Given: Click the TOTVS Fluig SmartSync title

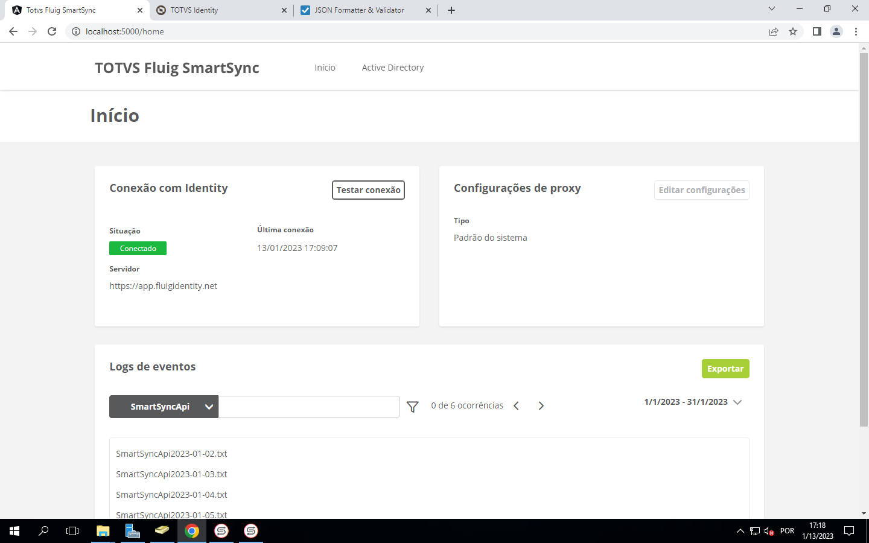Looking at the screenshot, I should [x=177, y=68].
